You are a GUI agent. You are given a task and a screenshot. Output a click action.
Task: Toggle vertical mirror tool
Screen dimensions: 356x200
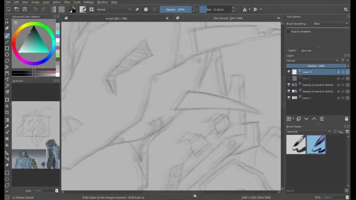click(256, 9)
